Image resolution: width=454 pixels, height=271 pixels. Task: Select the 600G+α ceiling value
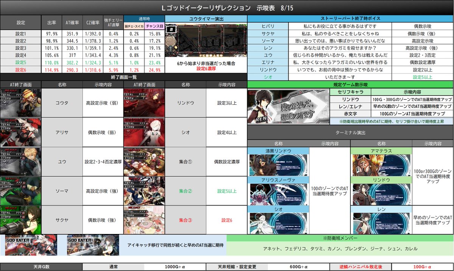[299, 267]
